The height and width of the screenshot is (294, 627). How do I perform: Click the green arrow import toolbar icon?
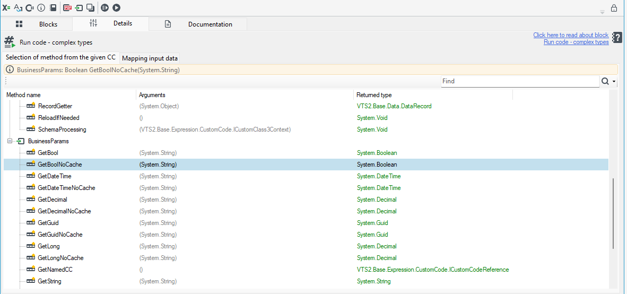click(x=79, y=7)
